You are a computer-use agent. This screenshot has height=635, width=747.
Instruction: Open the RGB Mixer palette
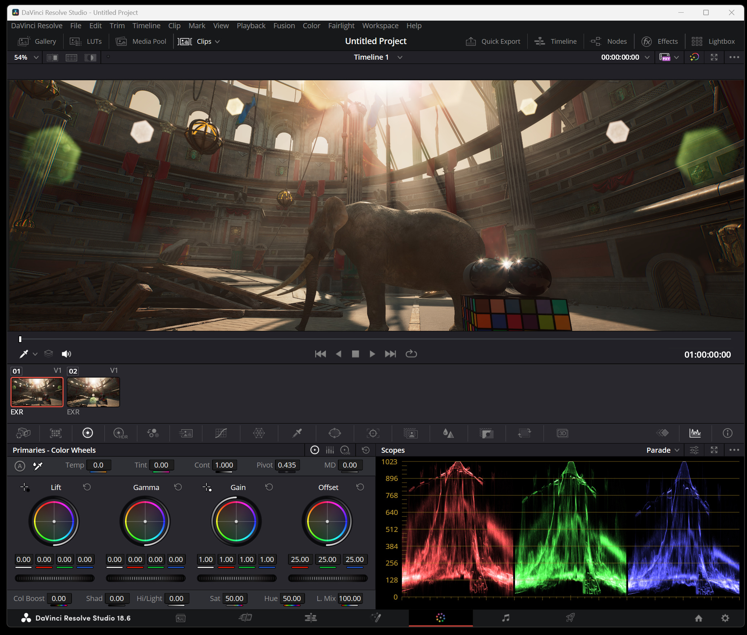pyautogui.click(x=153, y=433)
